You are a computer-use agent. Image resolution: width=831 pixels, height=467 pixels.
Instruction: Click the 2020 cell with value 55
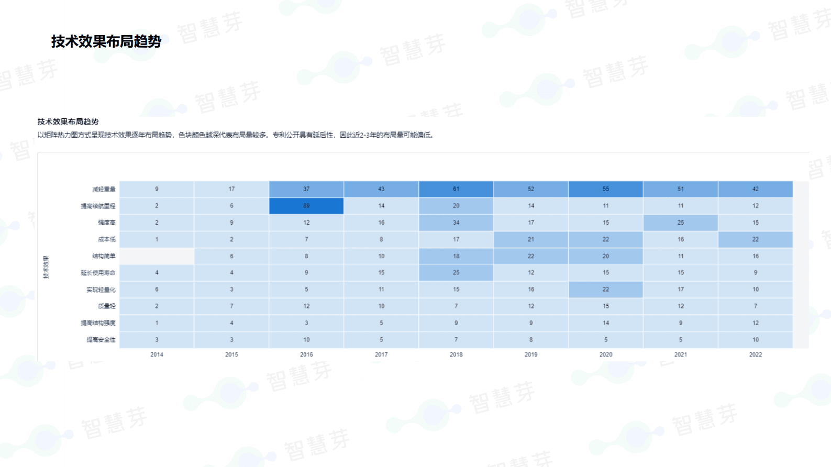pos(605,189)
